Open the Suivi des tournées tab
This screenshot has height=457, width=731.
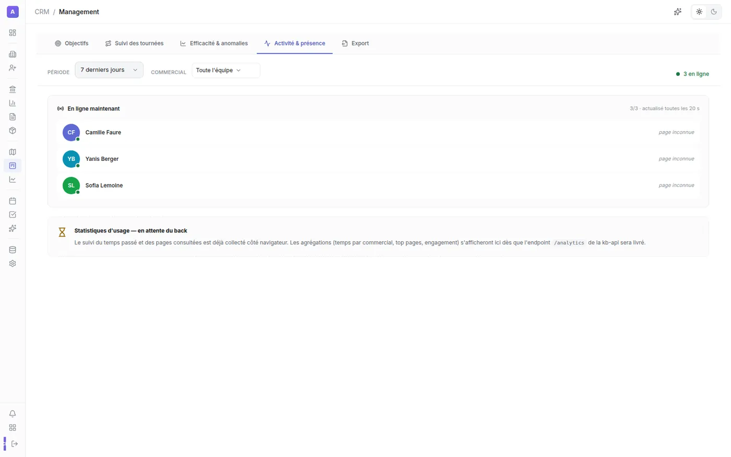coord(134,43)
